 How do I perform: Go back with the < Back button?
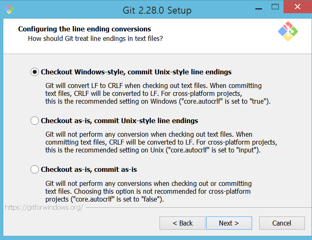point(182,223)
